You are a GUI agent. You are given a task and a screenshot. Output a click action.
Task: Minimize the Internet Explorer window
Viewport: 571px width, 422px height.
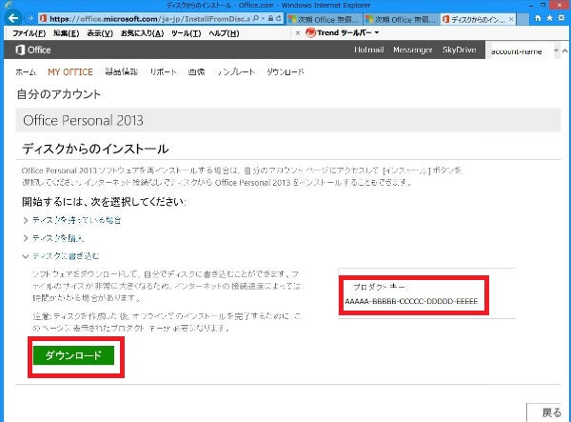click(532, 5)
